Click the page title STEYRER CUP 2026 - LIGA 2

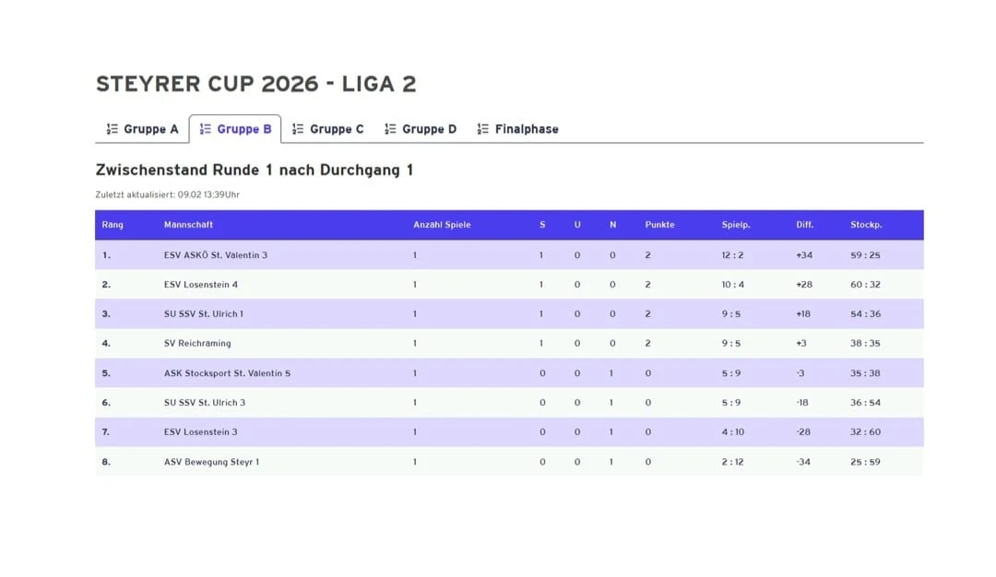(x=256, y=84)
